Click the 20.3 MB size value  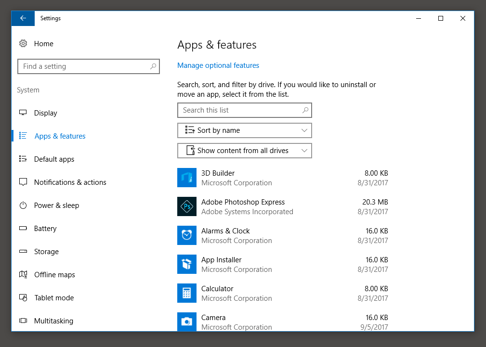pyautogui.click(x=375, y=202)
